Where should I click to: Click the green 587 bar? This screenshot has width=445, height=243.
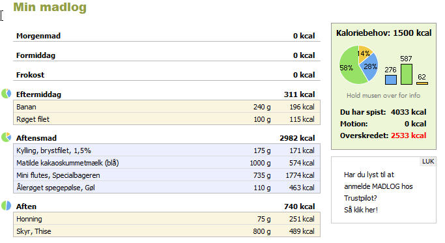407,74
